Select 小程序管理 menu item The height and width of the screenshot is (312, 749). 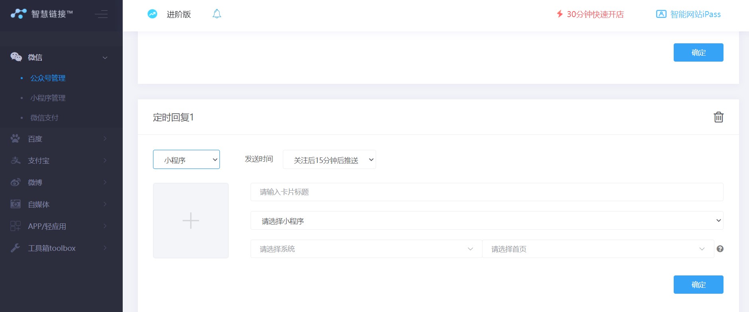(48, 98)
